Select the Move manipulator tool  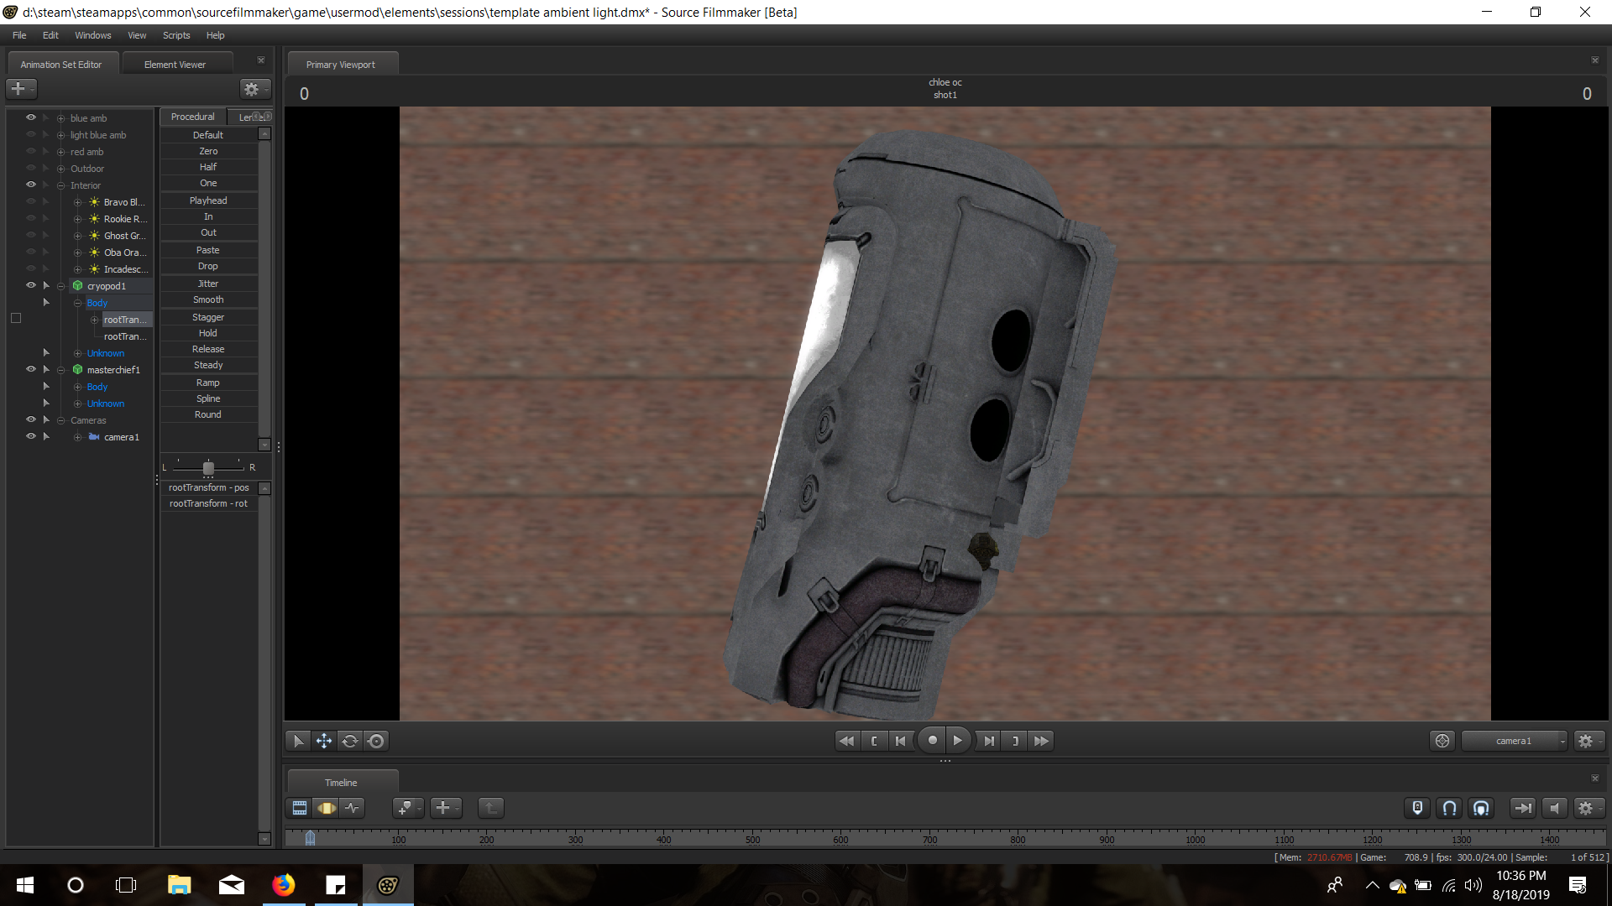[323, 741]
